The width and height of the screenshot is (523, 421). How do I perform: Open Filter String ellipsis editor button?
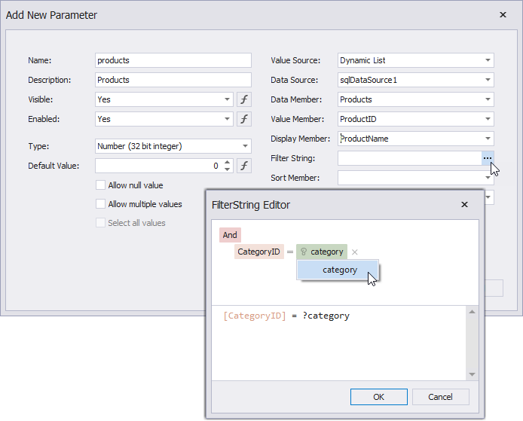tap(488, 158)
